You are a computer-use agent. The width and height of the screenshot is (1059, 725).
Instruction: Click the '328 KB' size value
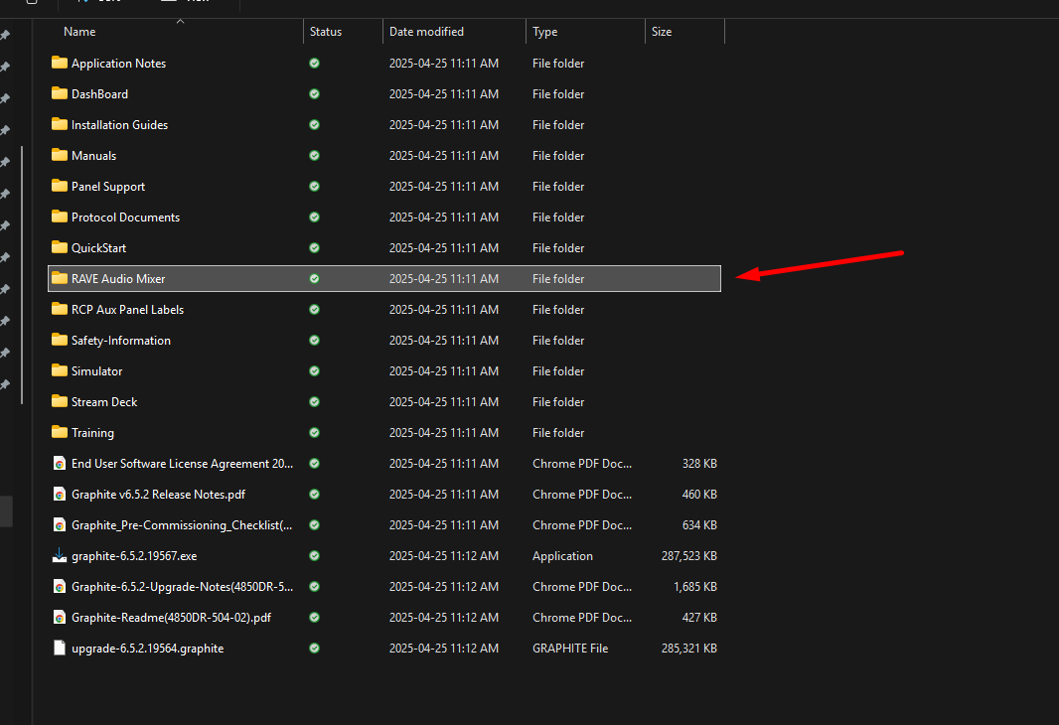[x=699, y=463]
